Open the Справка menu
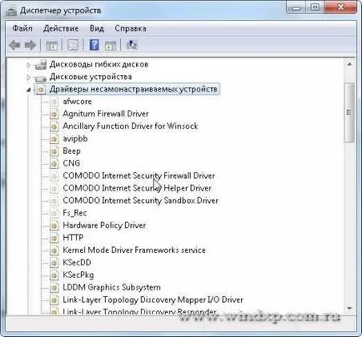 tap(130, 28)
